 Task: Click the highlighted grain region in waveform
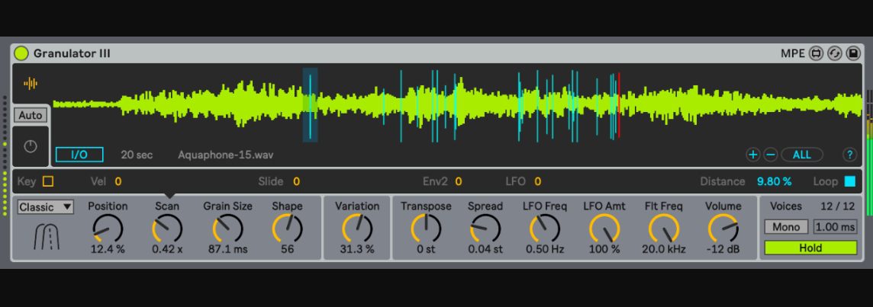pyautogui.click(x=310, y=105)
